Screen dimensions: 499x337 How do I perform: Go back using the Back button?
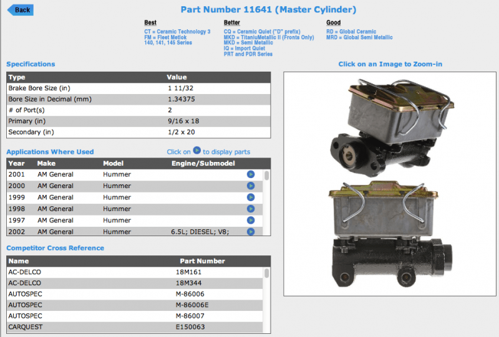21,10
